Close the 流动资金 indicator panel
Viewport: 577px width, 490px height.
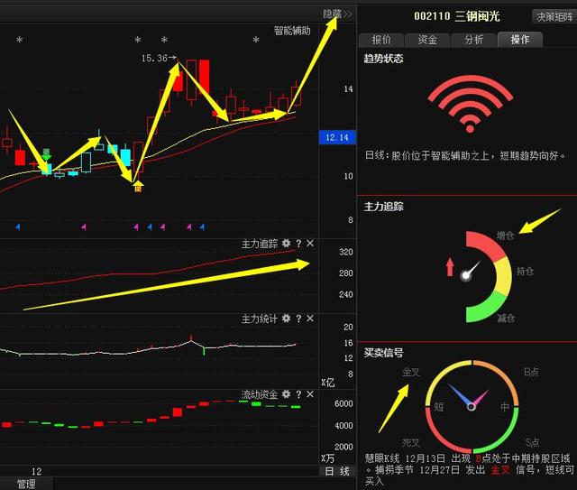click(x=310, y=394)
